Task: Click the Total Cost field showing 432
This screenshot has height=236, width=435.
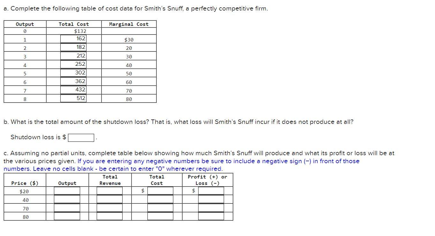Action: (73, 90)
